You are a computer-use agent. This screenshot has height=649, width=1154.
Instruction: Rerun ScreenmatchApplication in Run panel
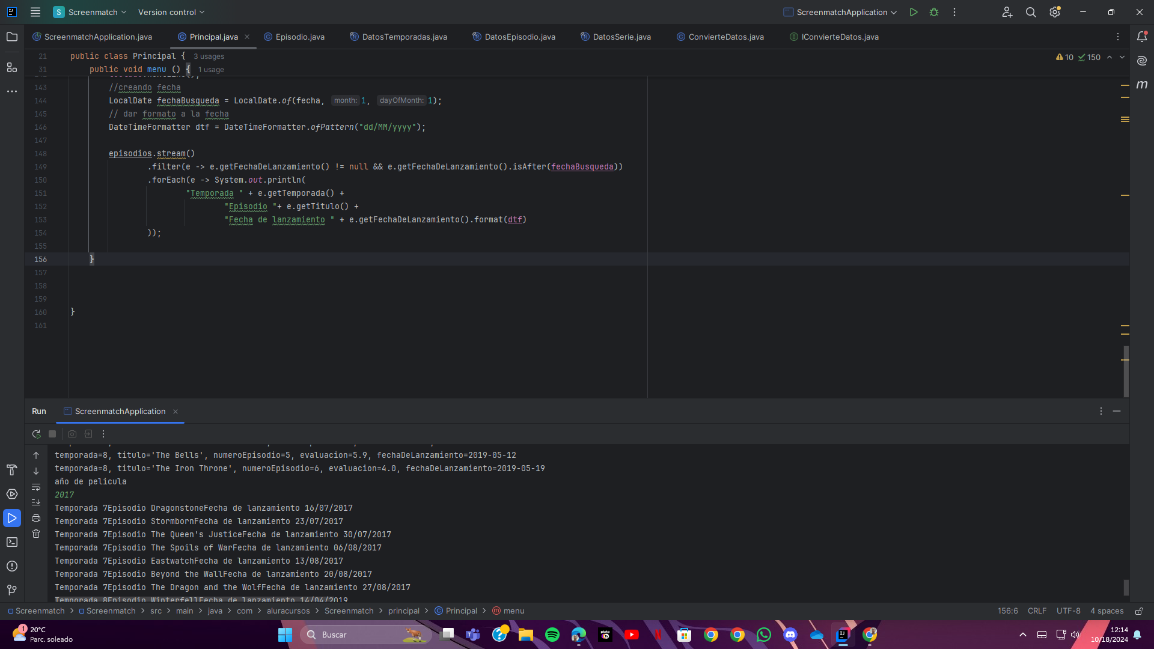36,434
